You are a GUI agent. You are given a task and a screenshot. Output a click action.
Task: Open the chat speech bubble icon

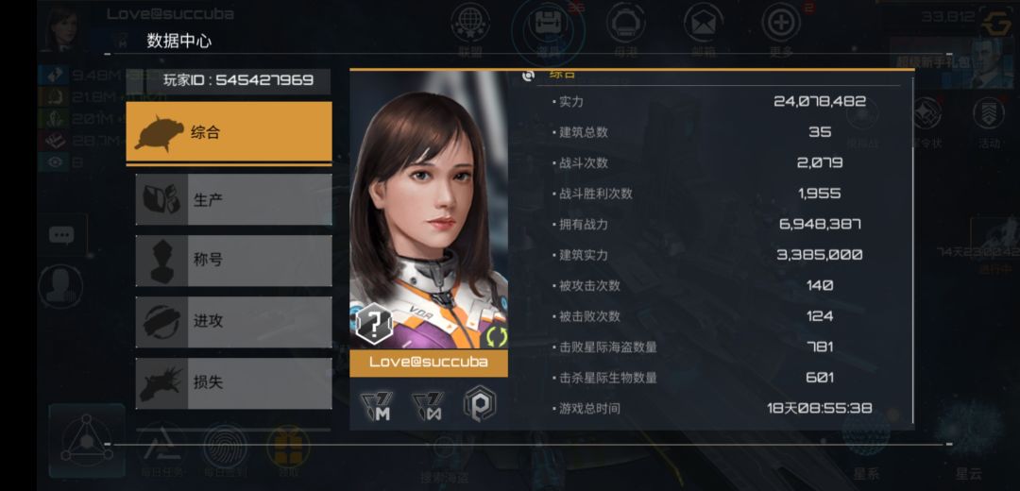[x=62, y=234]
